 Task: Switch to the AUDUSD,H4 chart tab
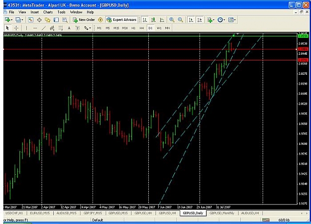click(250, 213)
